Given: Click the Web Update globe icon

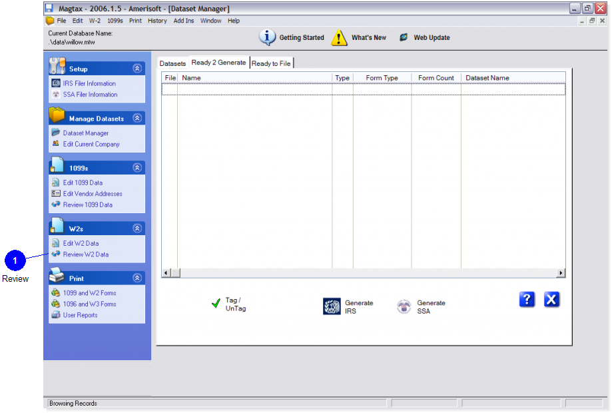Looking at the screenshot, I should pyautogui.click(x=404, y=37).
